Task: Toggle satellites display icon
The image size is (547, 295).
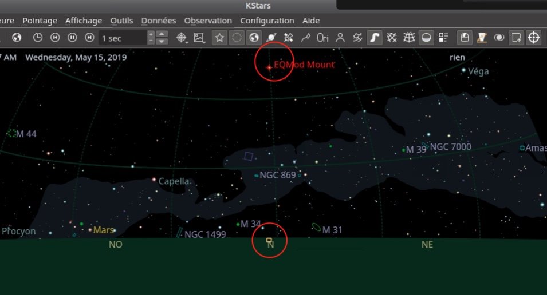Action: click(288, 38)
